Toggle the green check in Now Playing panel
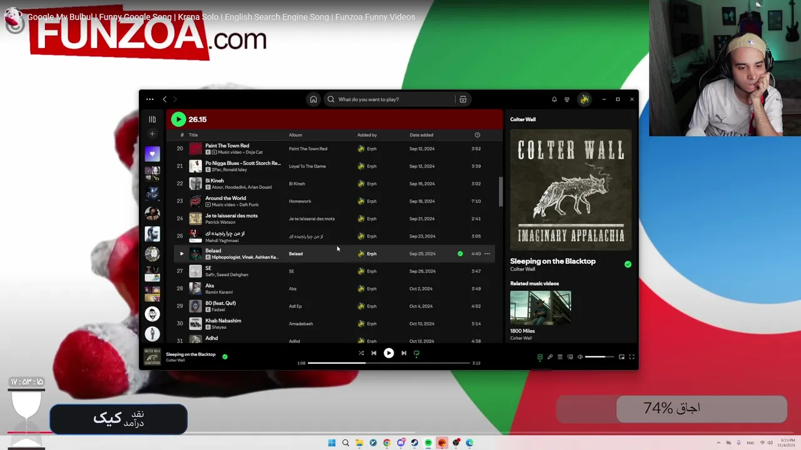The image size is (801, 450). point(628,264)
